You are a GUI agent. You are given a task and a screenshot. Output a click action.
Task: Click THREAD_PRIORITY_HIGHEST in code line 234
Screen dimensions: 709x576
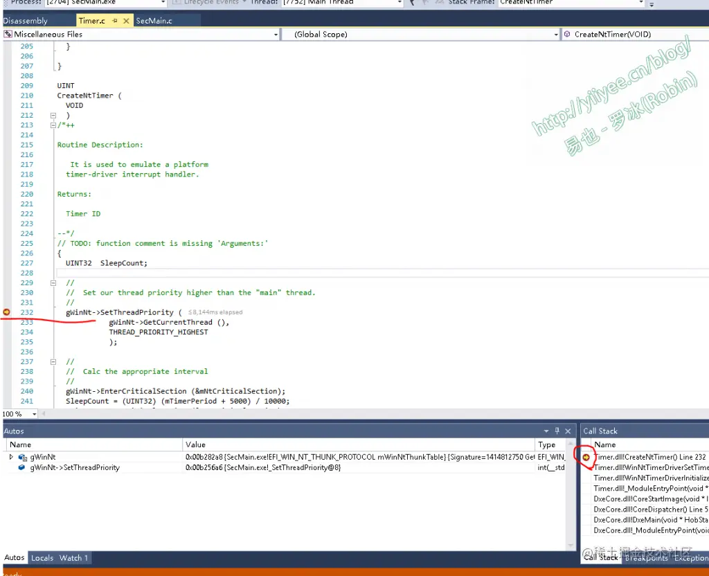coord(159,332)
